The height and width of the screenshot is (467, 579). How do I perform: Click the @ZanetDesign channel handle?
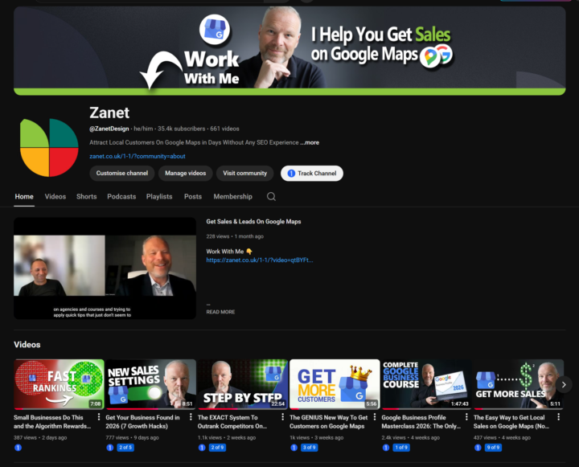point(109,129)
